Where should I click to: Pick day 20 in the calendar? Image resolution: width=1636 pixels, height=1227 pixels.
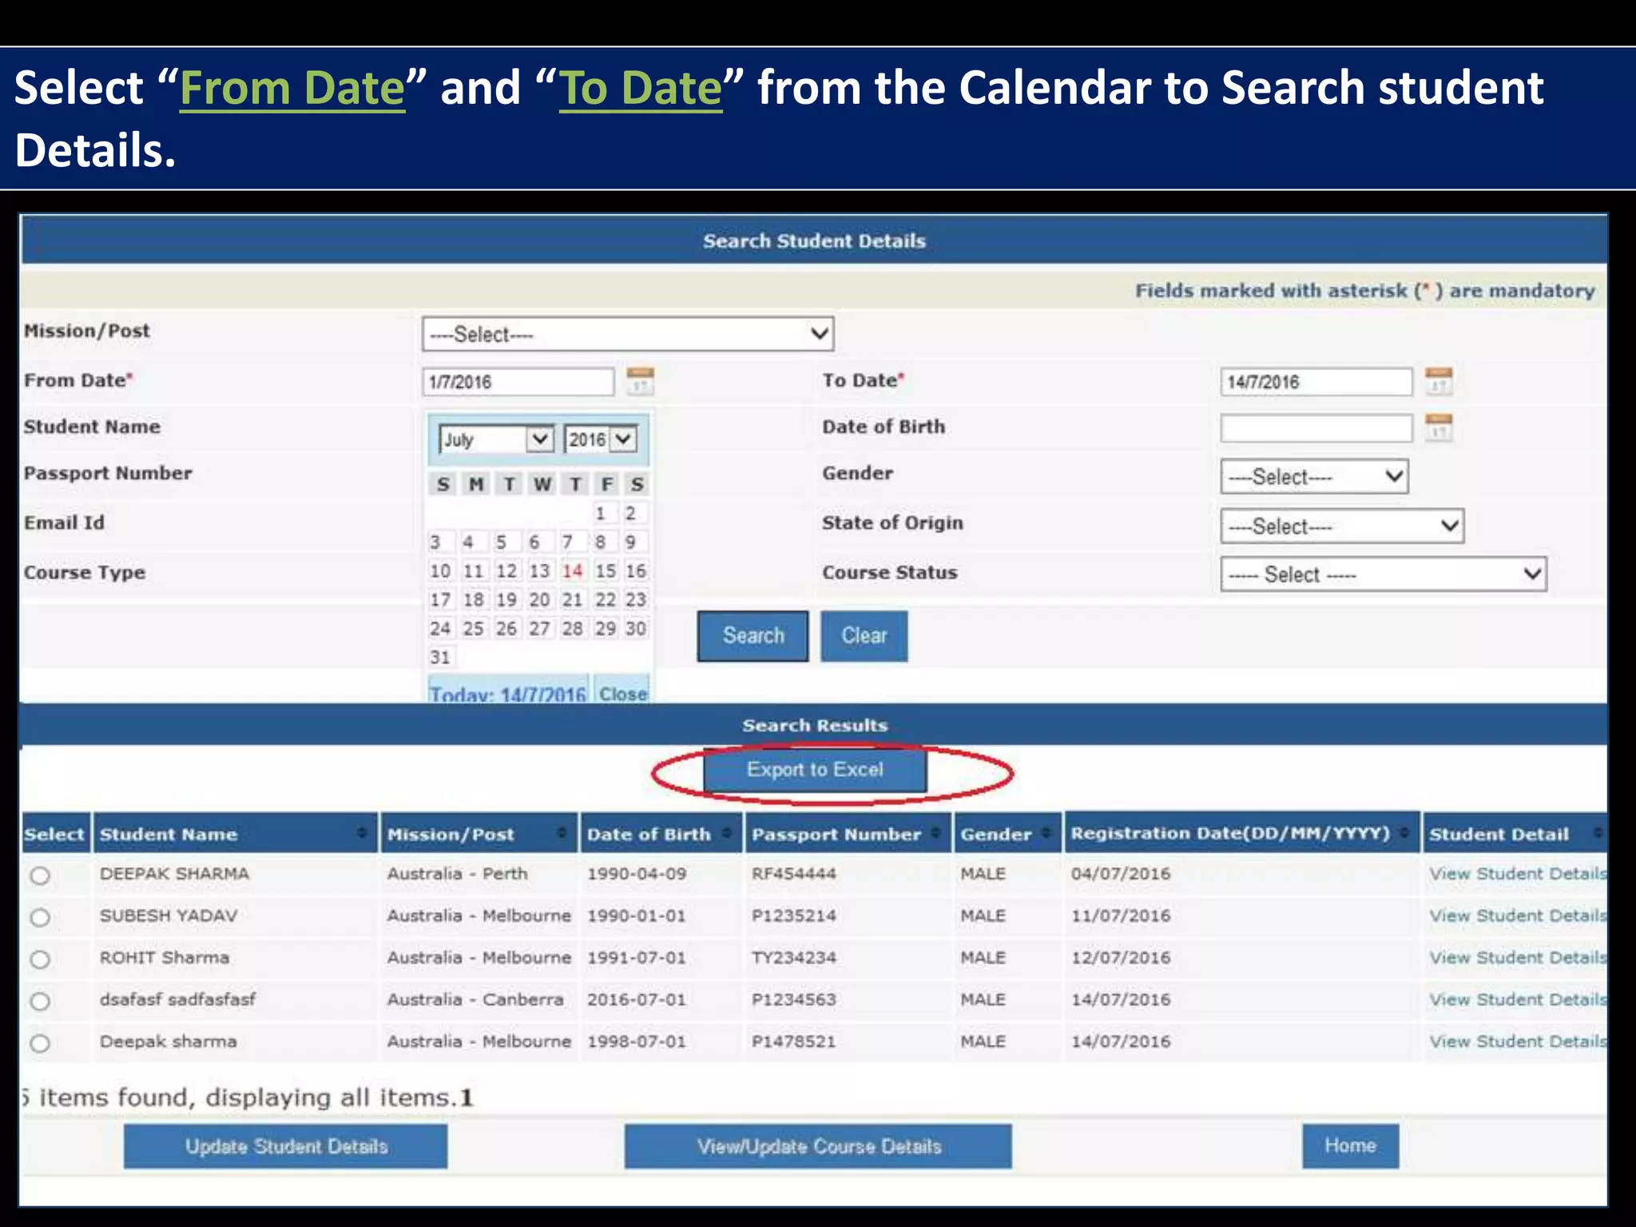[539, 600]
